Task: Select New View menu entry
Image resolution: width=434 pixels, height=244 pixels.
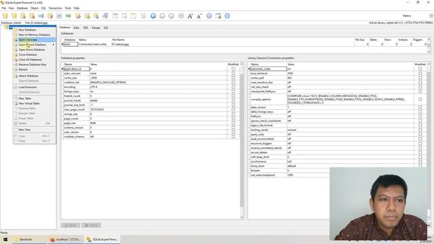Action: click(35, 129)
